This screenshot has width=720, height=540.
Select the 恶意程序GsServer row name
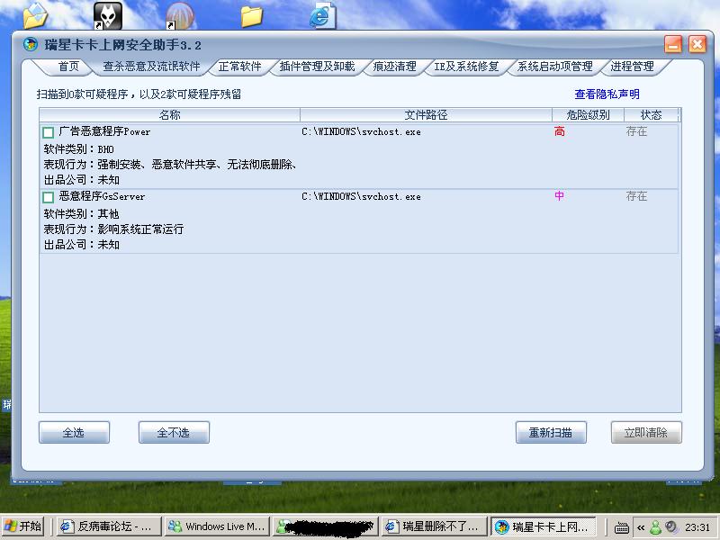(102, 196)
